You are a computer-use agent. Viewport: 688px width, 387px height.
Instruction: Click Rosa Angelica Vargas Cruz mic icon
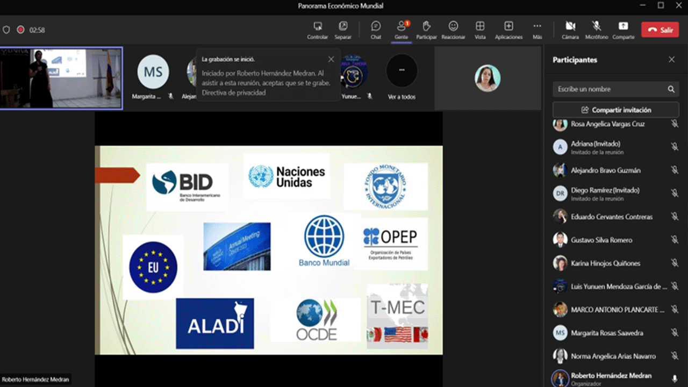coord(675,124)
